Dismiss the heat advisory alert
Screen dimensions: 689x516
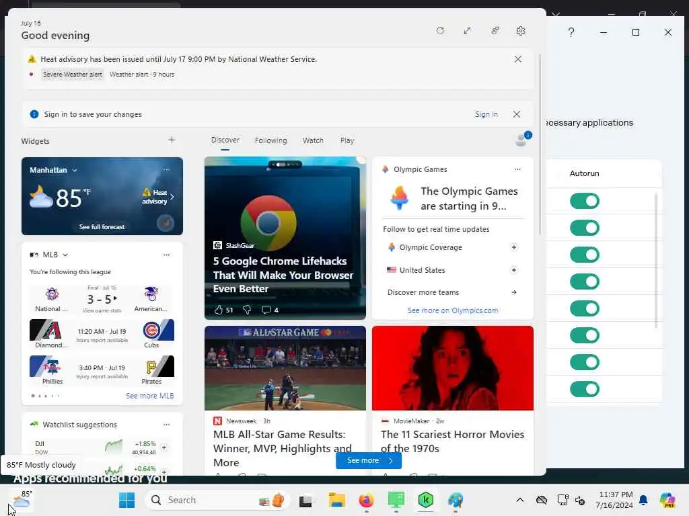(x=517, y=59)
